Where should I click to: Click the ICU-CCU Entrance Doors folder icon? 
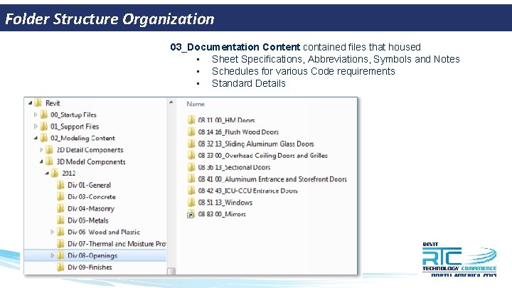tap(191, 191)
